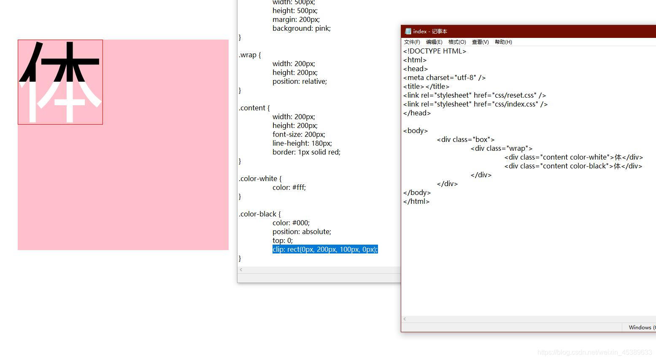Open the 文件(F) menu in index Notepad
The height and width of the screenshot is (360, 656).
[x=412, y=42]
